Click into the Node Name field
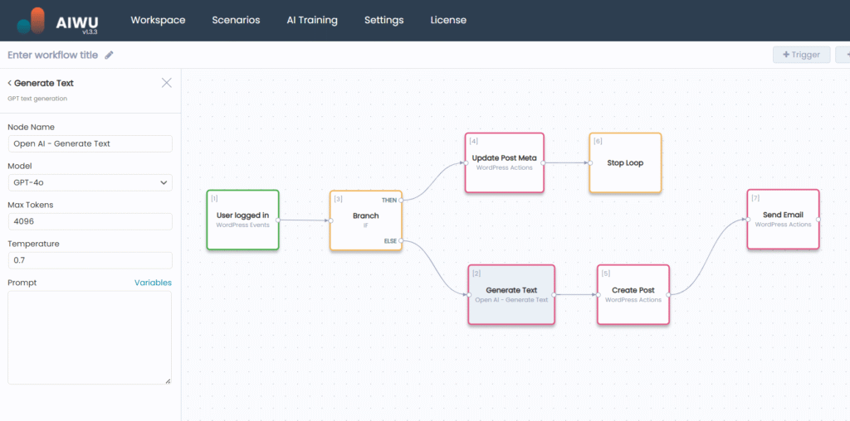This screenshot has width=850, height=421. coord(90,143)
